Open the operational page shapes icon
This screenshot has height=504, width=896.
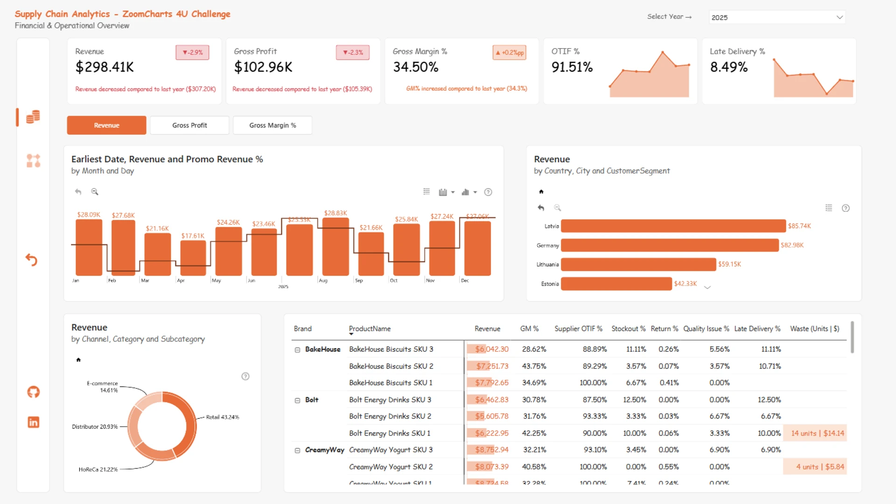33,161
